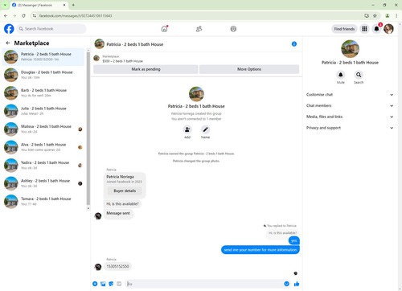The image size is (402, 291).
Task: Open the apps grid menu icon
Action: [x=364, y=29]
